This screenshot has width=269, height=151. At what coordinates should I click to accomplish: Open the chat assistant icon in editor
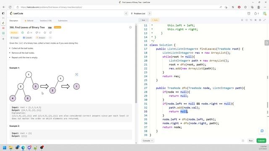262,131
